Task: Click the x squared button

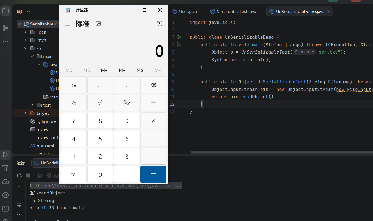Action: pyautogui.click(x=100, y=103)
